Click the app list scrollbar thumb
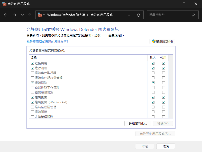This screenshot has width=202, height=152. pos(171,109)
